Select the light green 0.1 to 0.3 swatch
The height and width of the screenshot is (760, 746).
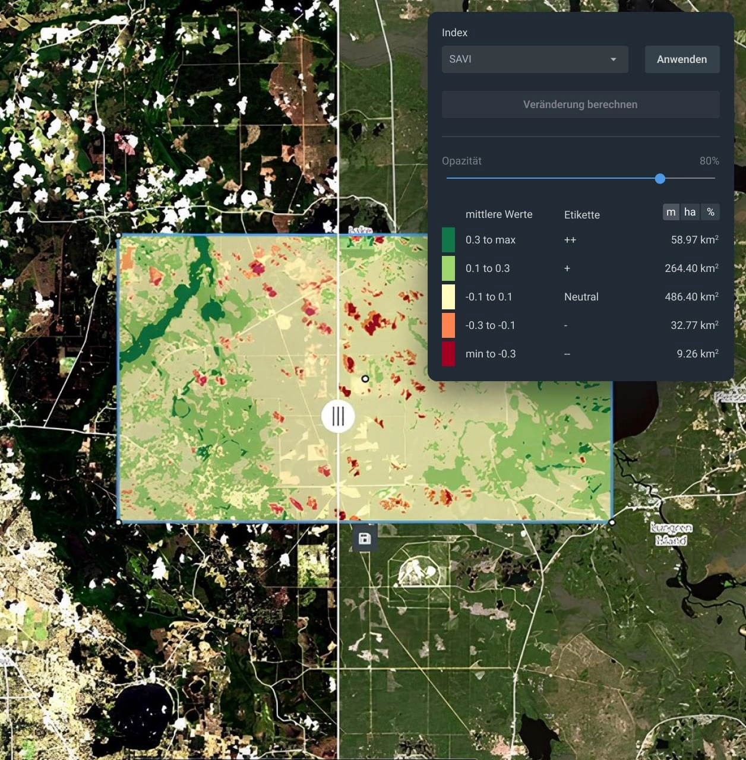pos(448,268)
